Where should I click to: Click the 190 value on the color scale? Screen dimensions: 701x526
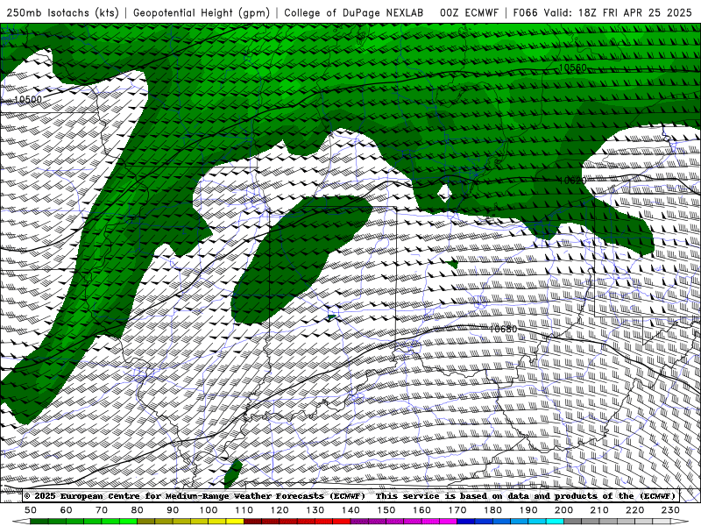(x=528, y=510)
